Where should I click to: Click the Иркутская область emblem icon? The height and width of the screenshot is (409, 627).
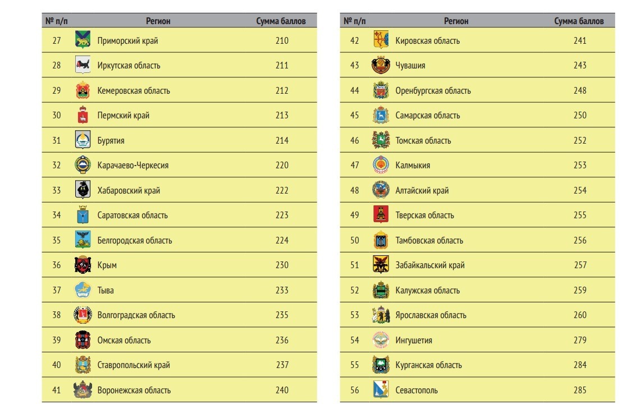click(x=83, y=65)
